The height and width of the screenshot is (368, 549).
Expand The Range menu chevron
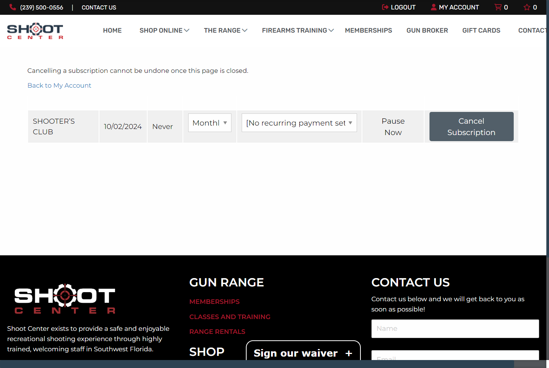coord(245,30)
